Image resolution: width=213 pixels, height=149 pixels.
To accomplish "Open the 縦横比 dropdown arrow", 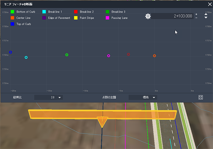I will (60, 97).
